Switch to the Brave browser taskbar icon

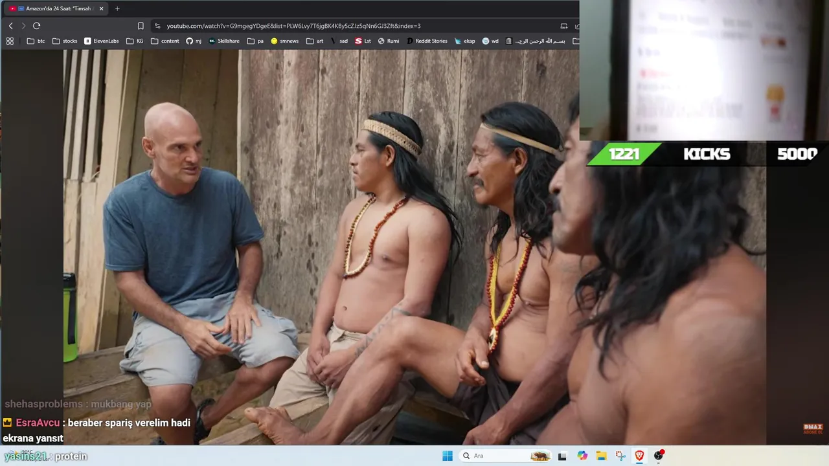640,456
